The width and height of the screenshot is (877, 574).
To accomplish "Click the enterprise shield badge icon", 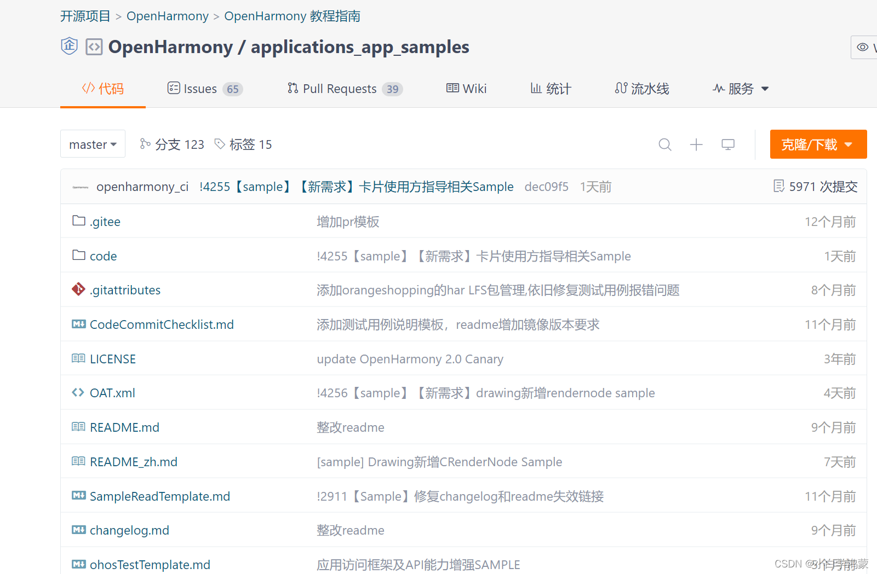I will (x=69, y=46).
